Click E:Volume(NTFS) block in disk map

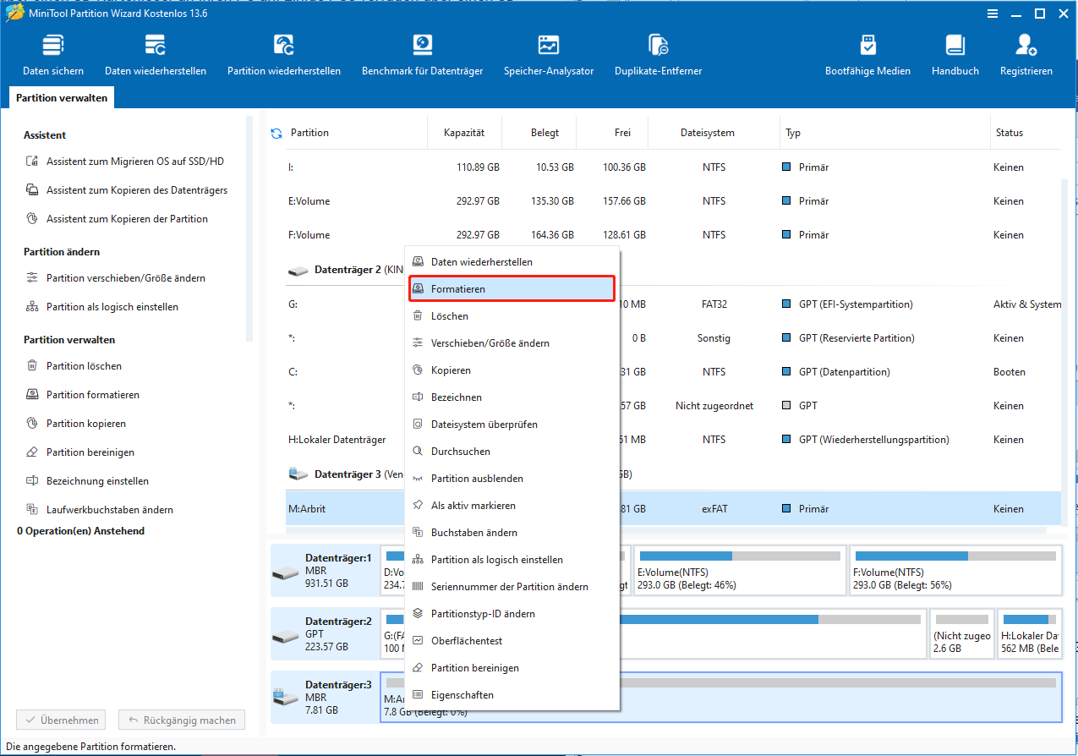(x=739, y=570)
